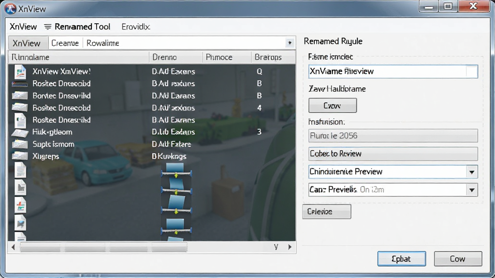
Task: Select the file icon of XnView XmView! row
Action: coord(20,71)
